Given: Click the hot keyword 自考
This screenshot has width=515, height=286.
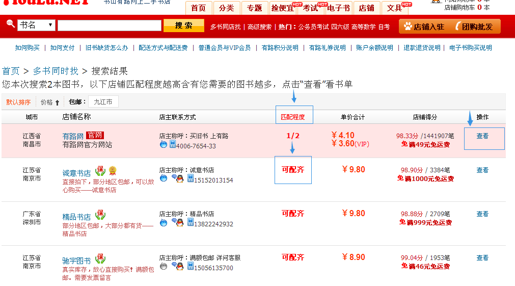Looking at the screenshot, I should [x=384, y=27].
